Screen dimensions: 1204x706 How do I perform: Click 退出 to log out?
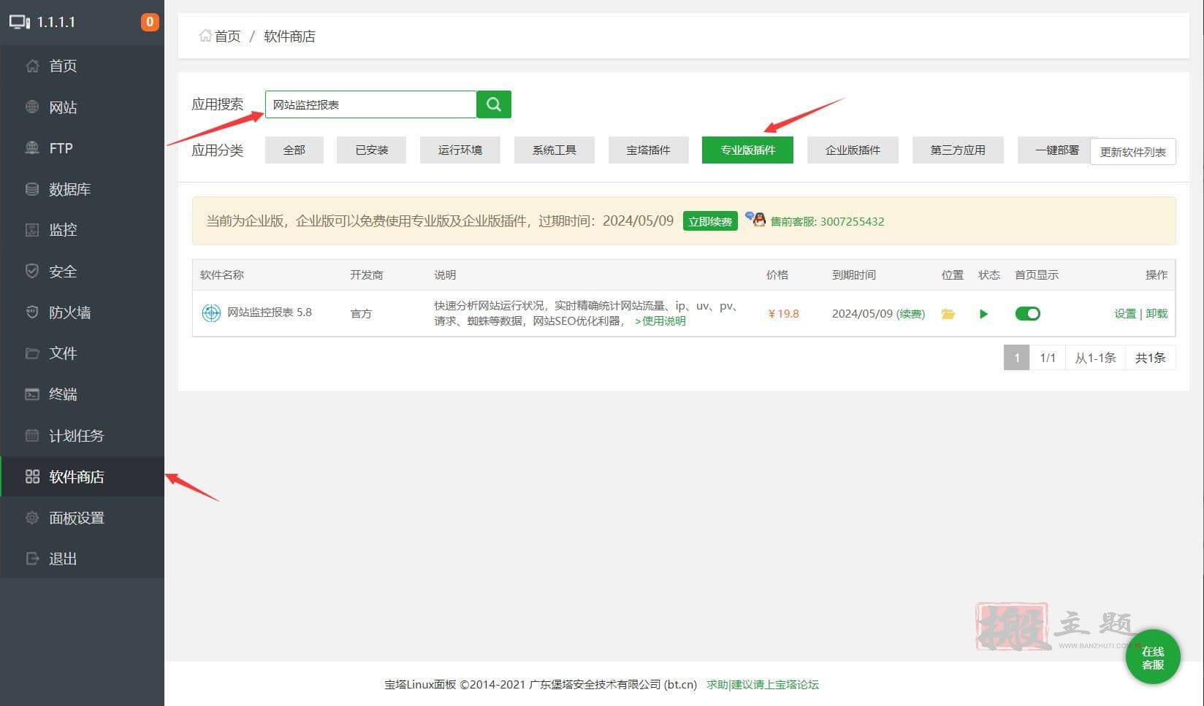[82, 559]
